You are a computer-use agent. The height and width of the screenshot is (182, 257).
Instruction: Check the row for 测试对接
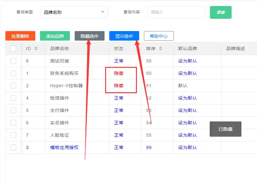[13, 61]
